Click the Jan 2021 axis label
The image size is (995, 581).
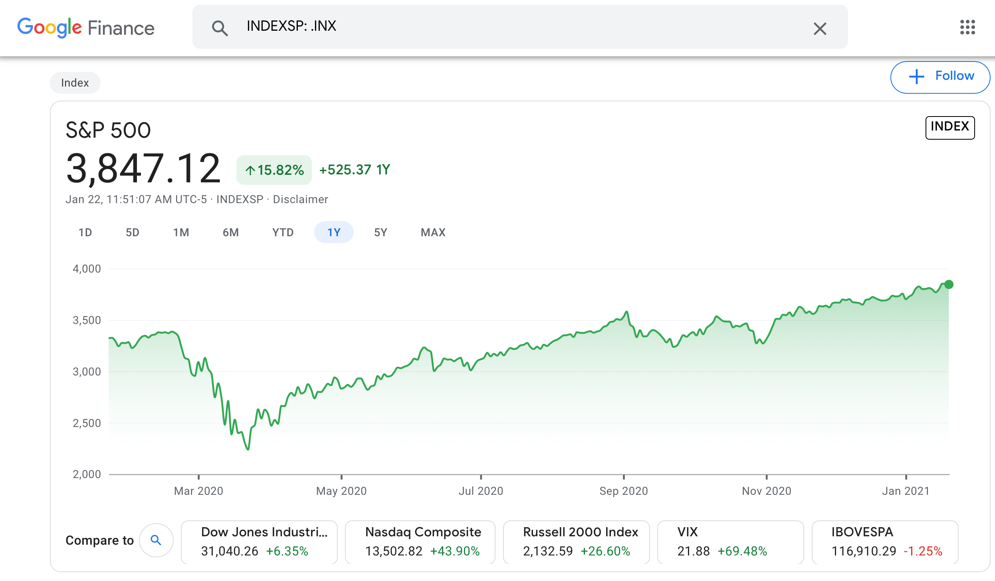pos(906,491)
